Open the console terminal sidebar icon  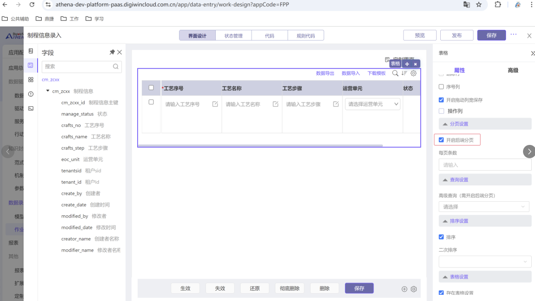click(31, 108)
